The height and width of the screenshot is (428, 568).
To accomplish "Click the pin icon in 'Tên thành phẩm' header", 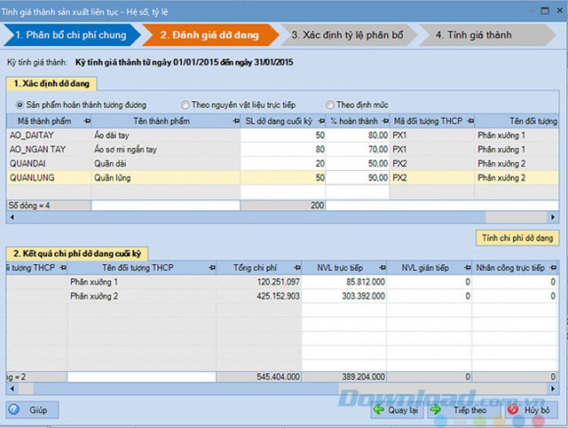I will (x=233, y=121).
